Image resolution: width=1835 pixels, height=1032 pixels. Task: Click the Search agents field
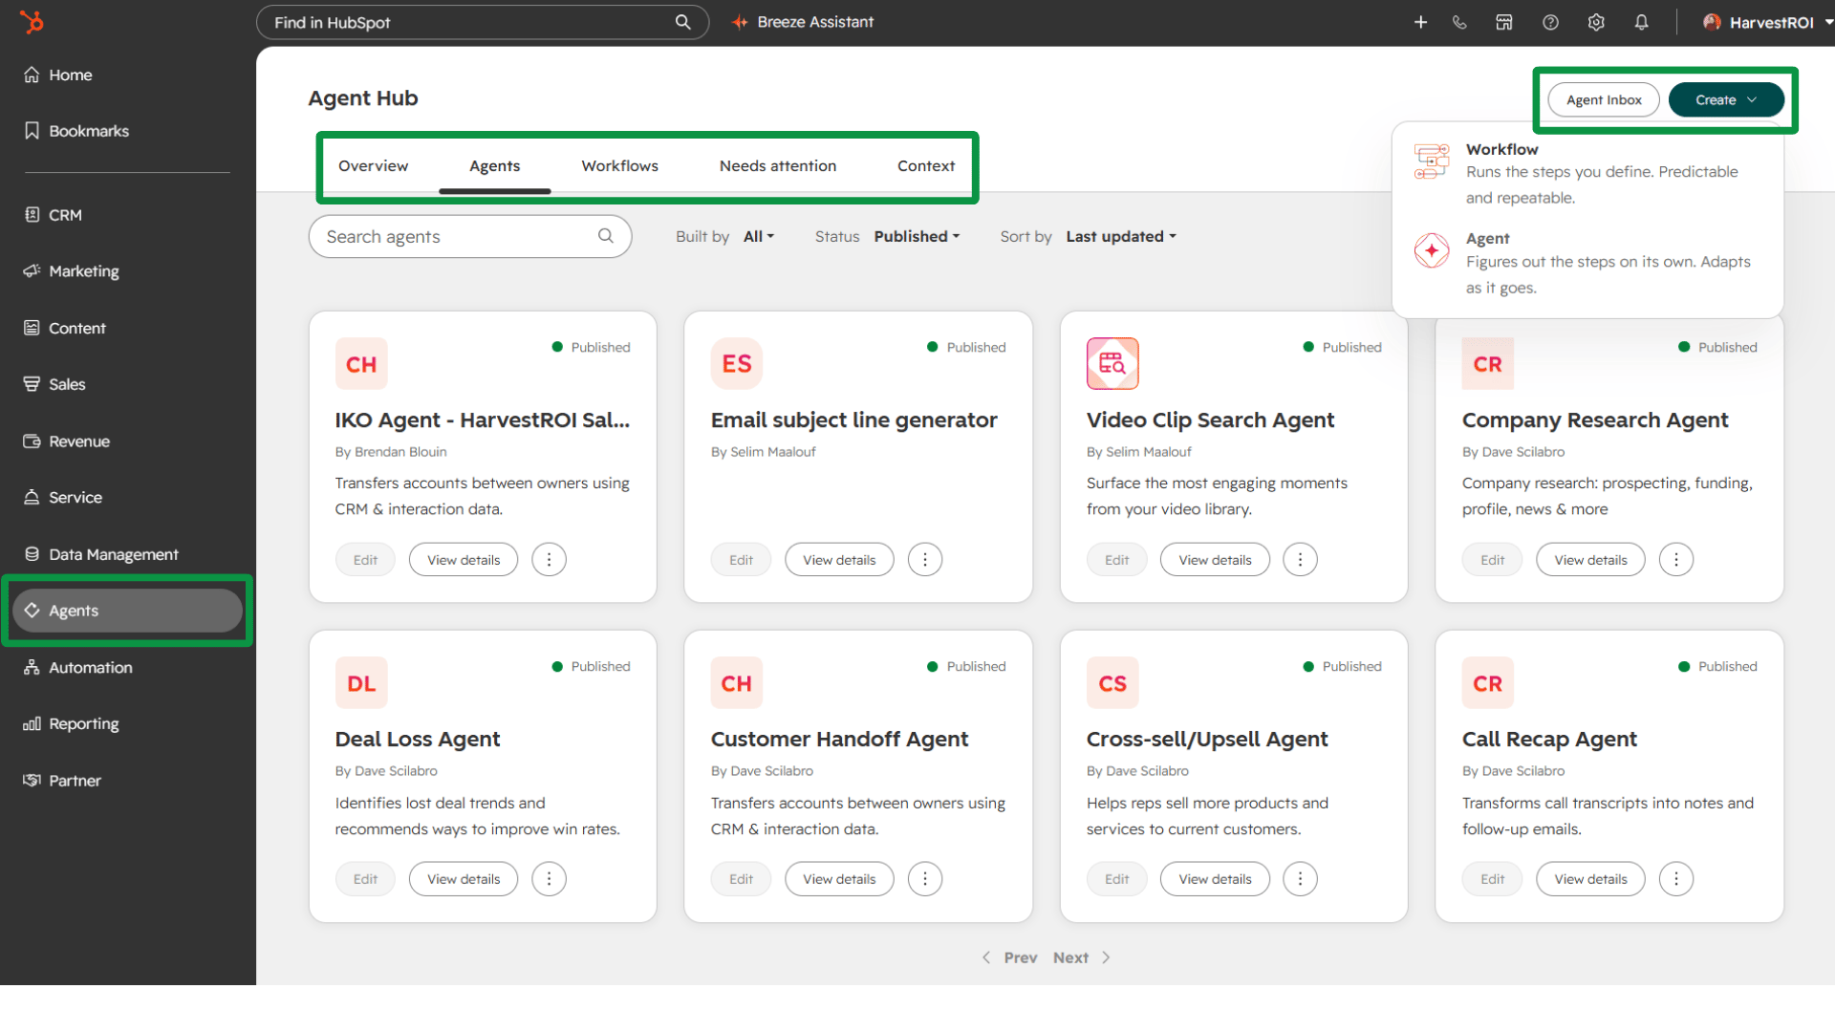[x=470, y=236]
